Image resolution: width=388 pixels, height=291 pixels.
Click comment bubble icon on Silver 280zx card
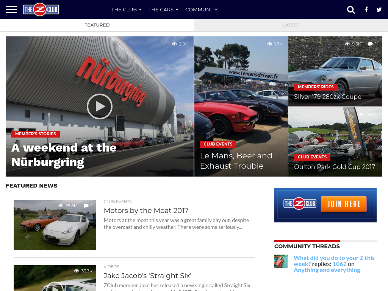pyautogui.click(x=370, y=44)
